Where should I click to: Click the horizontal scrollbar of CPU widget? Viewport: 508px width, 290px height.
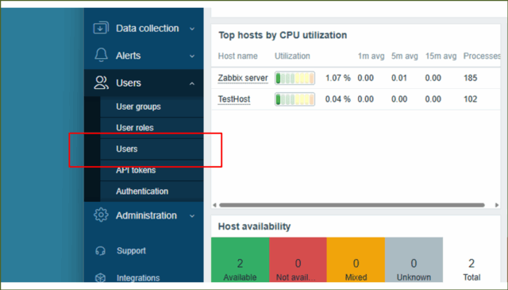pyautogui.click(x=352, y=205)
